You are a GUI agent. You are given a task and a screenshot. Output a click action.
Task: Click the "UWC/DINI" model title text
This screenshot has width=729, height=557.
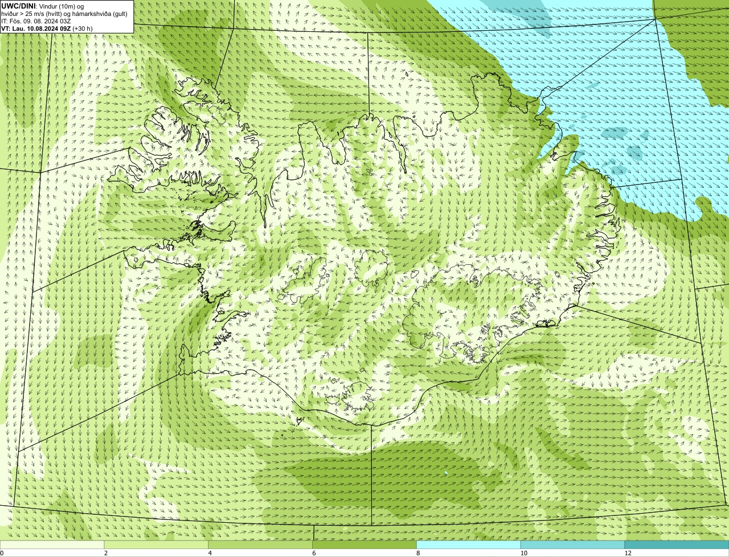click(18, 6)
